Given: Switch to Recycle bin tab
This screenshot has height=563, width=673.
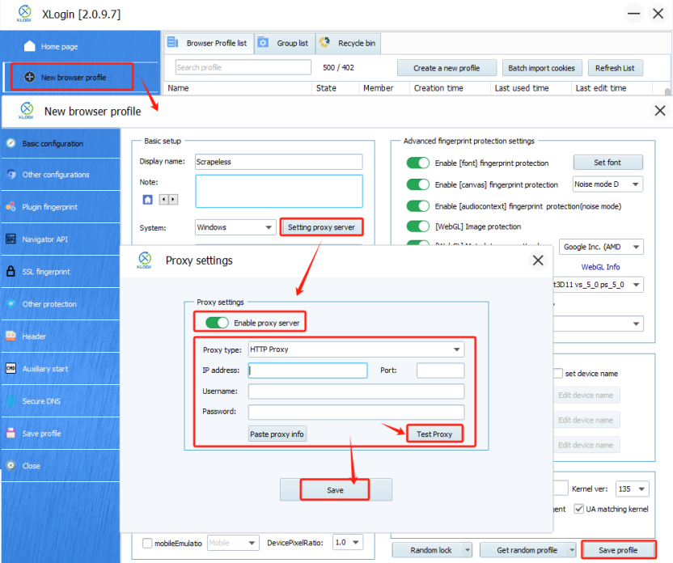Looking at the screenshot, I should [349, 43].
